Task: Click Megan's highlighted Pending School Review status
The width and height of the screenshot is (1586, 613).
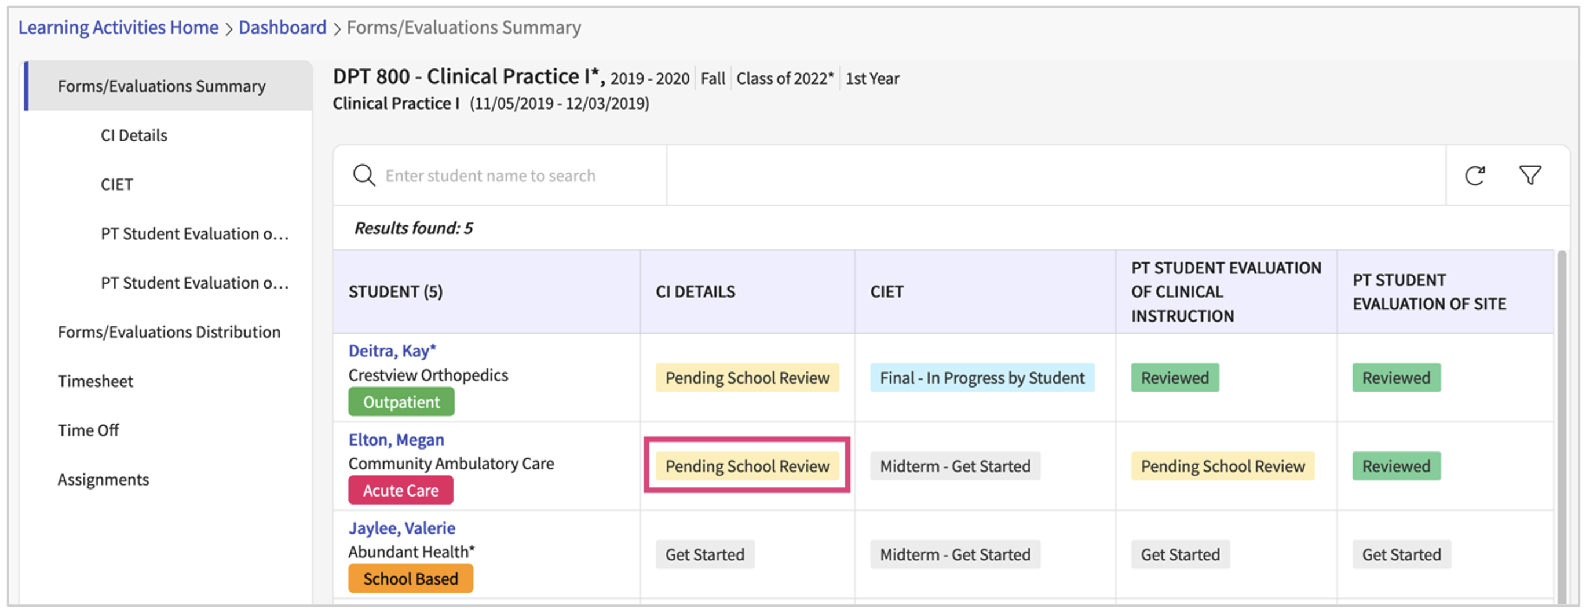Action: click(x=747, y=466)
